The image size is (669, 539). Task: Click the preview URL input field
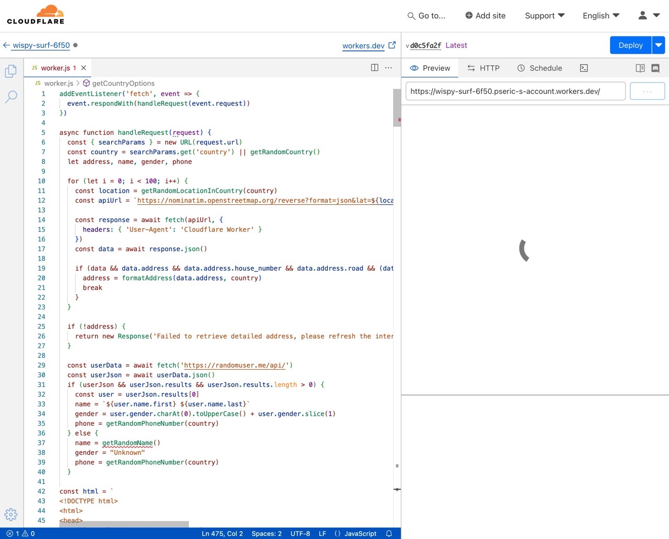click(515, 91)
